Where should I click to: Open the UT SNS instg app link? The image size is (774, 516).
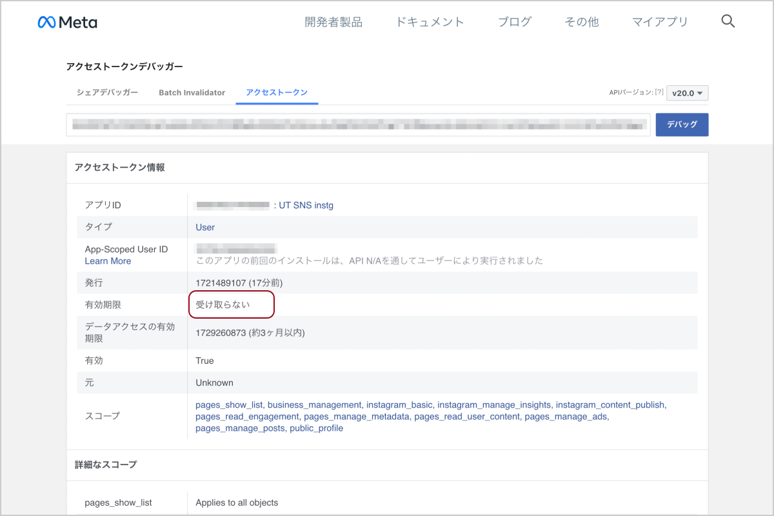click(306, 205)
